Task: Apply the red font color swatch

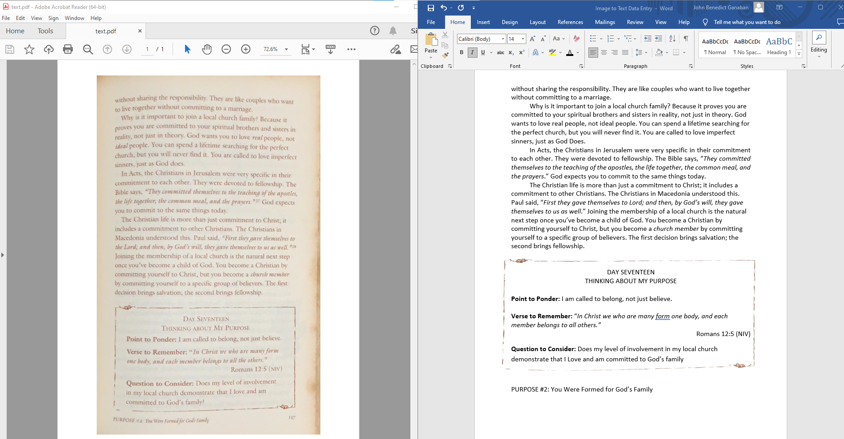Action: coord(570,52)
